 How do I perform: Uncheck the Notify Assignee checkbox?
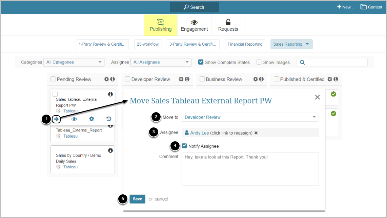click(x=184, y=146)
